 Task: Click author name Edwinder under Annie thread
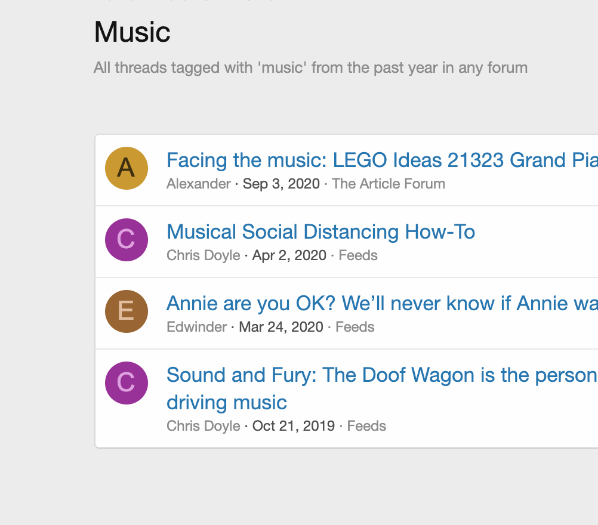(x=196, y=327)
